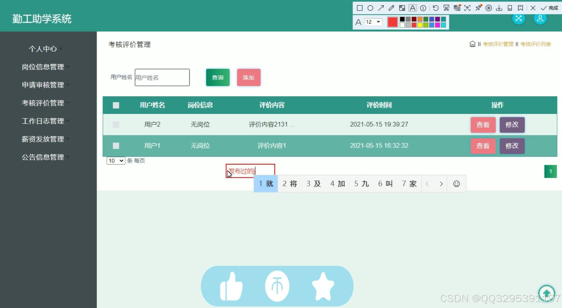Screen dimensions: 562x308
Task: Open the font size 12 dropdown
Action: (373, 22)
